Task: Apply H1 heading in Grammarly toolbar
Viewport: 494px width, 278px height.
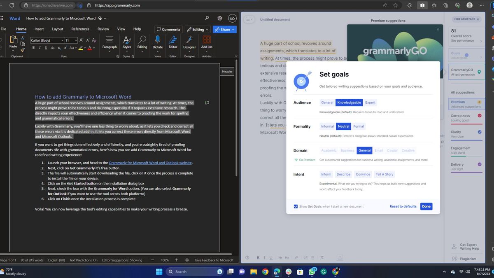Action: (x=280, y=257)
